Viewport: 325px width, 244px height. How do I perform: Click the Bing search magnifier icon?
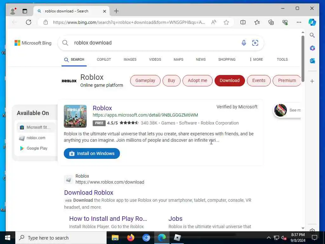[x=65, y=43]
